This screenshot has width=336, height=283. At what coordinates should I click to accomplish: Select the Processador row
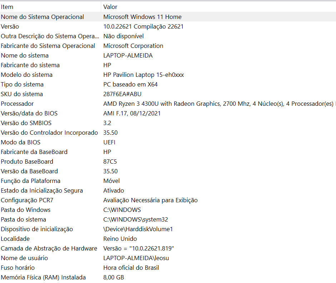click(168, 104)
